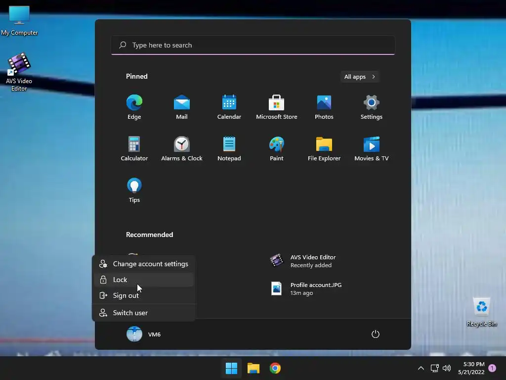Click the Windows Start button on taskbar
Image resolution: width=506 pixels, height=380 pixels.
click(x=231, y=368)
